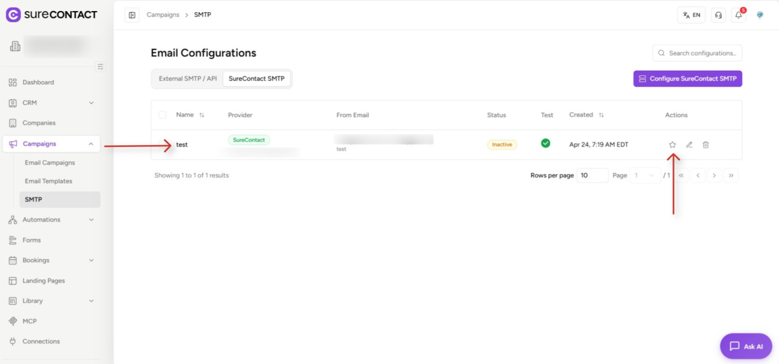Screen dimensions: 779x364
Task: Click the From Email column header
Action: tap(352, 115)
